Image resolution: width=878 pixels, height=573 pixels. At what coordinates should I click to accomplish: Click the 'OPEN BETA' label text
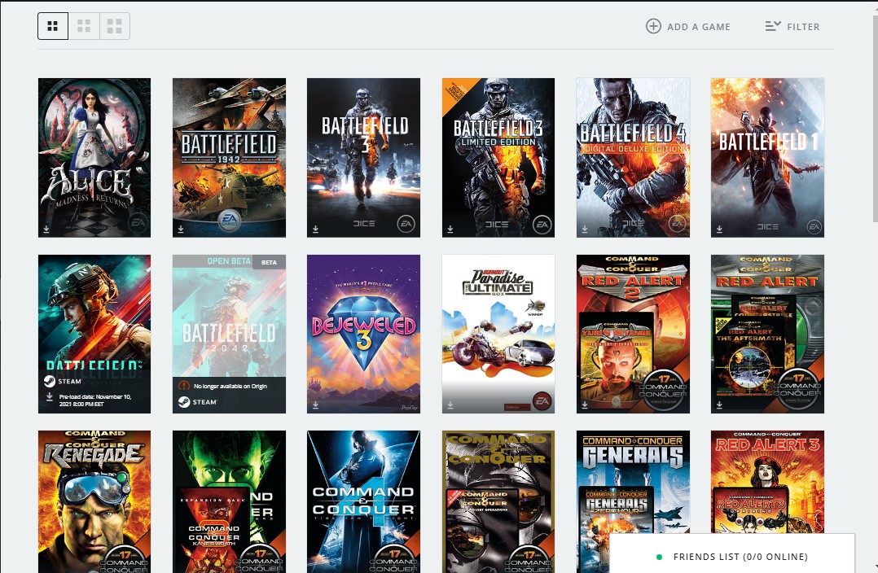(228, 261)
